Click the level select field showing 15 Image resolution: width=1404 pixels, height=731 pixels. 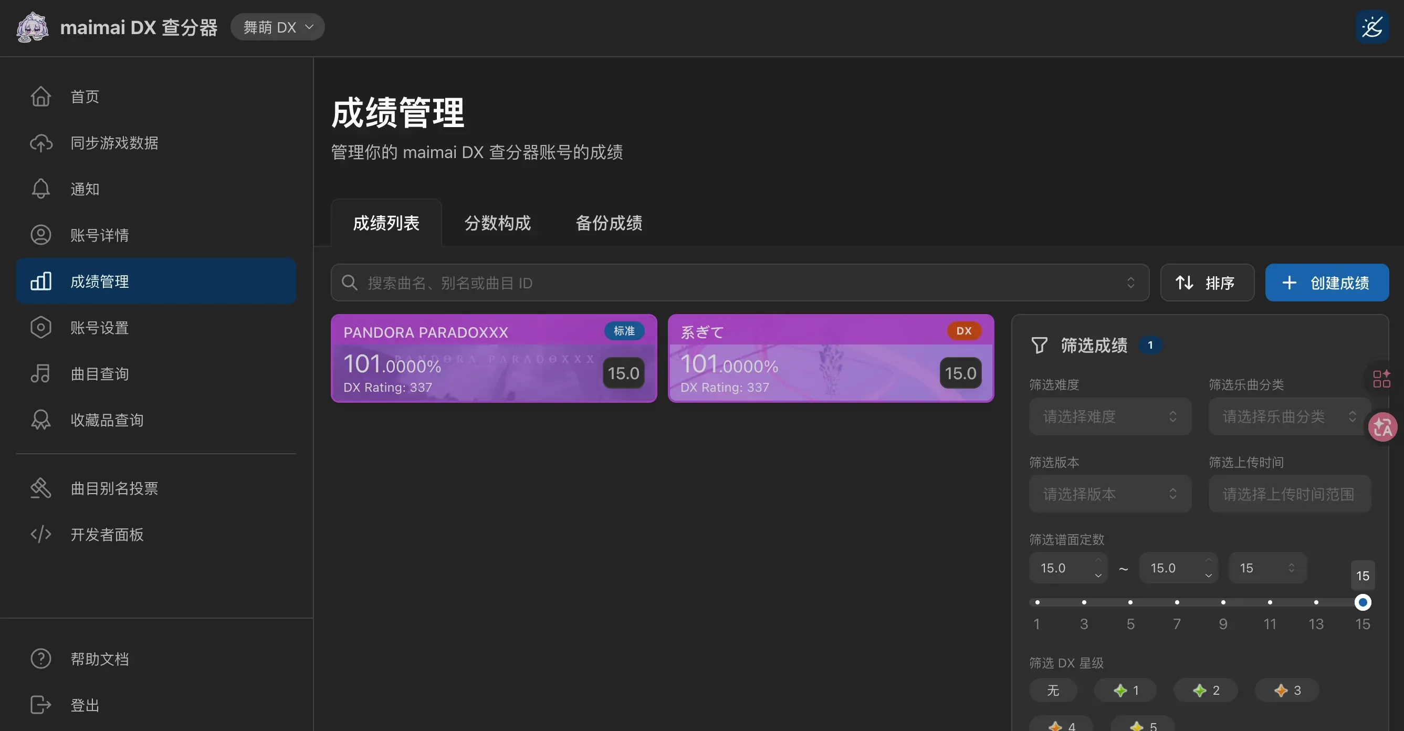click(1267, 568)
